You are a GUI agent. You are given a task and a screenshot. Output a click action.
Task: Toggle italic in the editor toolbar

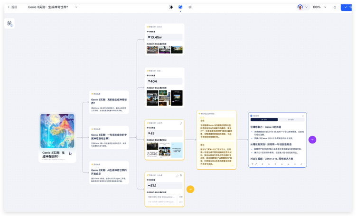(x=275, y=164)
